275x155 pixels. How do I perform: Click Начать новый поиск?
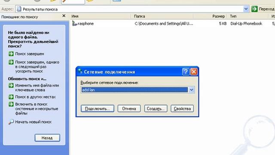34,122
